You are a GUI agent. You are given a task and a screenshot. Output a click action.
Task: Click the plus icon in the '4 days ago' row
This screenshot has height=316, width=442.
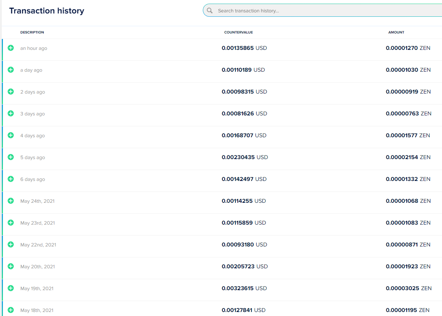pos(11,135)
